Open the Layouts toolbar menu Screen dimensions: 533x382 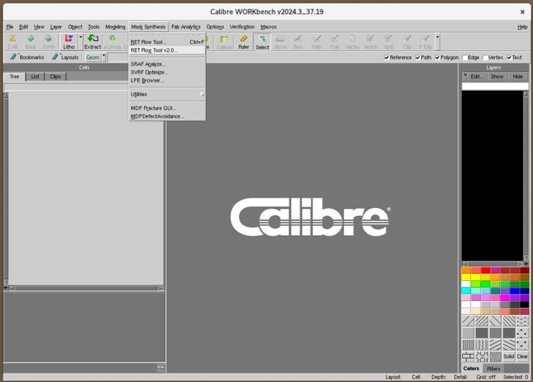pos(65,57)
